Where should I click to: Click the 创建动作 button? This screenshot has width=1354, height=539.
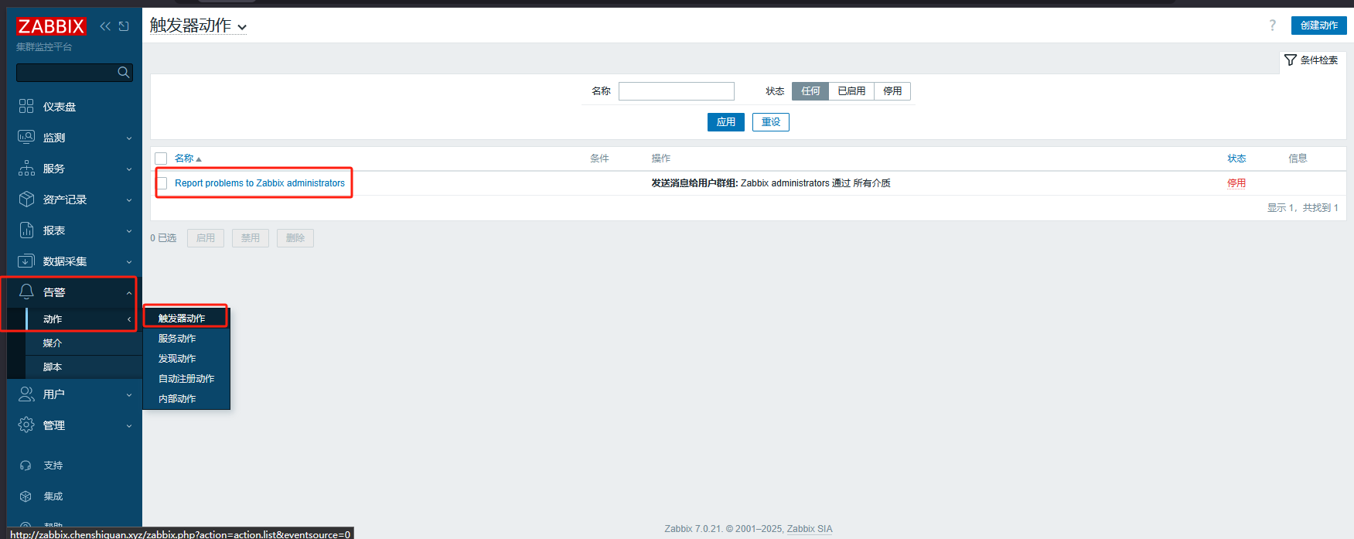(x=1318, y=26)
